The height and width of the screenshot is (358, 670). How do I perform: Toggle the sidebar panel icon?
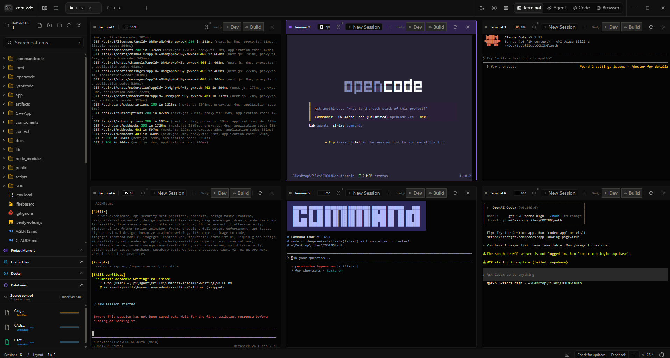point(56,8)
